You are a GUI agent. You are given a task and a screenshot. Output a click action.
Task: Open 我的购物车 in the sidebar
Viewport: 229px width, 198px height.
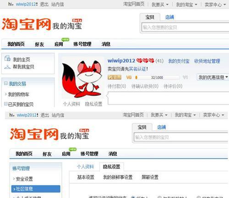click(18, 94)
